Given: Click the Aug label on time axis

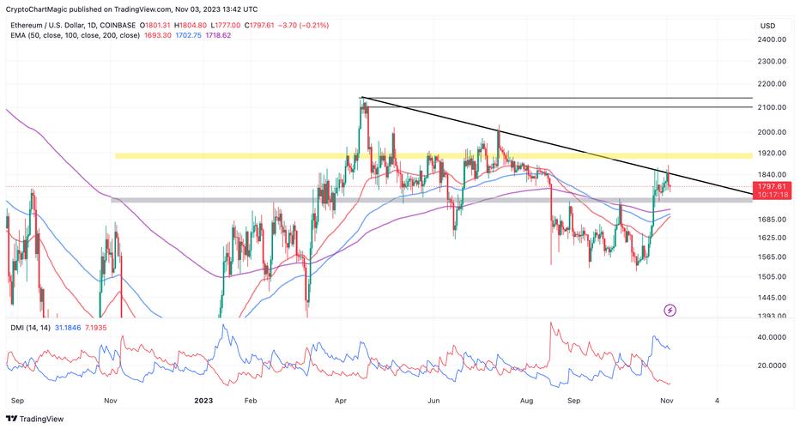Looking at the screenshot, I should point(526,401).
